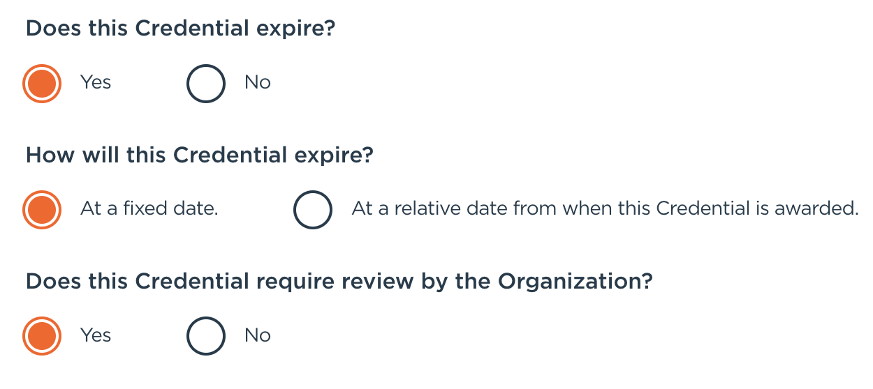Select the Yes radio button under Credential expire
This screenshot has height=389, width=873.
click(x=42, y=83)
